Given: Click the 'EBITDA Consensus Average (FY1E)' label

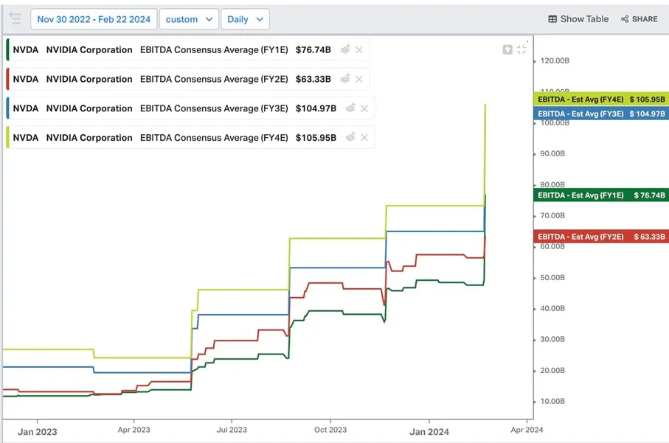Looking at the screenshot, I should [214, 50].
